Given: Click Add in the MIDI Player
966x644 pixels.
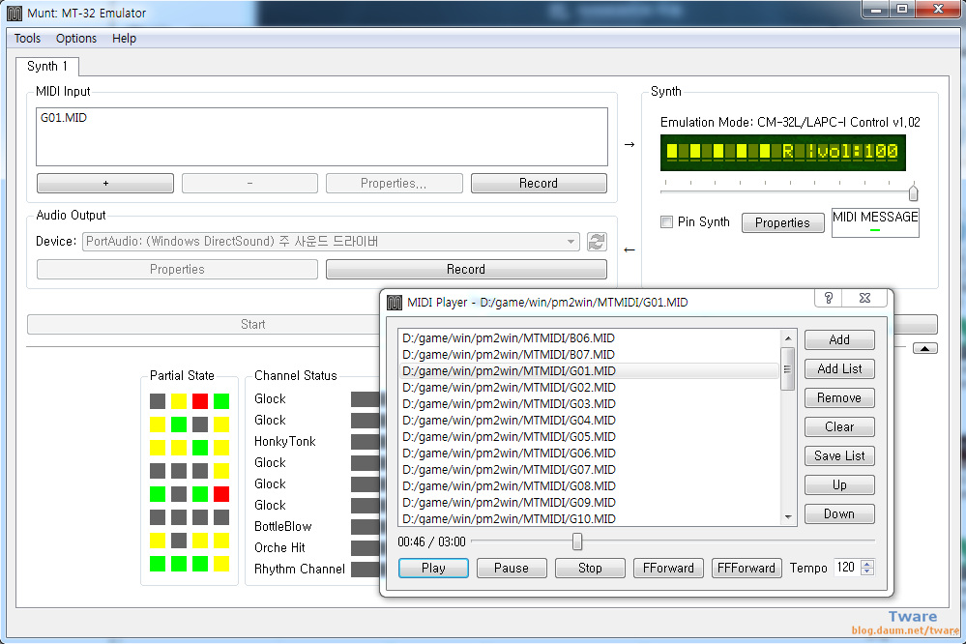Looking at the screenshot, I should (839, 340).
